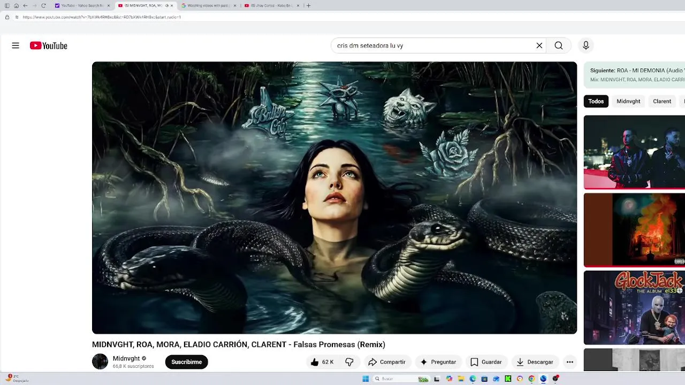
Task: Dislike the video
Action: point(349,362)
